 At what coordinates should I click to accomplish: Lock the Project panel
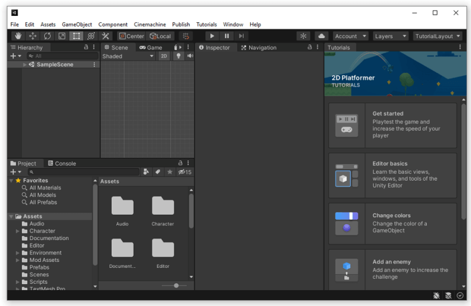(180, 163)
